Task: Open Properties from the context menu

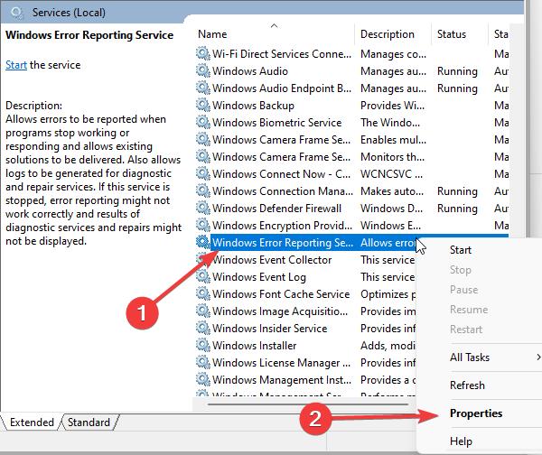Action: click(x=476, y=413)
